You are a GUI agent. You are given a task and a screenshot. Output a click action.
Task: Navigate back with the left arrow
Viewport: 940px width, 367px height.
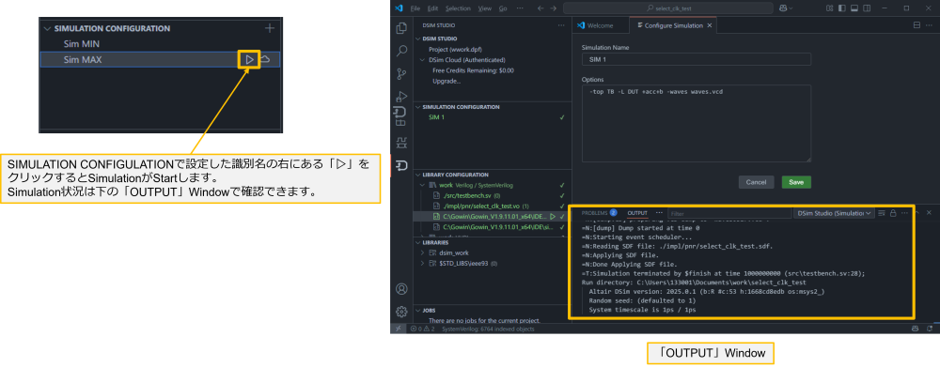point(540,8)
